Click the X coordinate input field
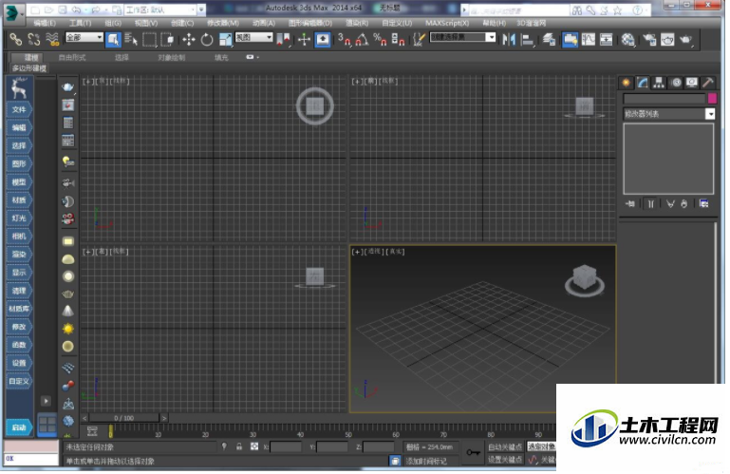 pyautogui.click(x=286, y=447)
